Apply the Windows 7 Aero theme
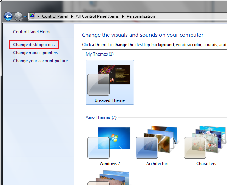 click(x=109, y=144)
